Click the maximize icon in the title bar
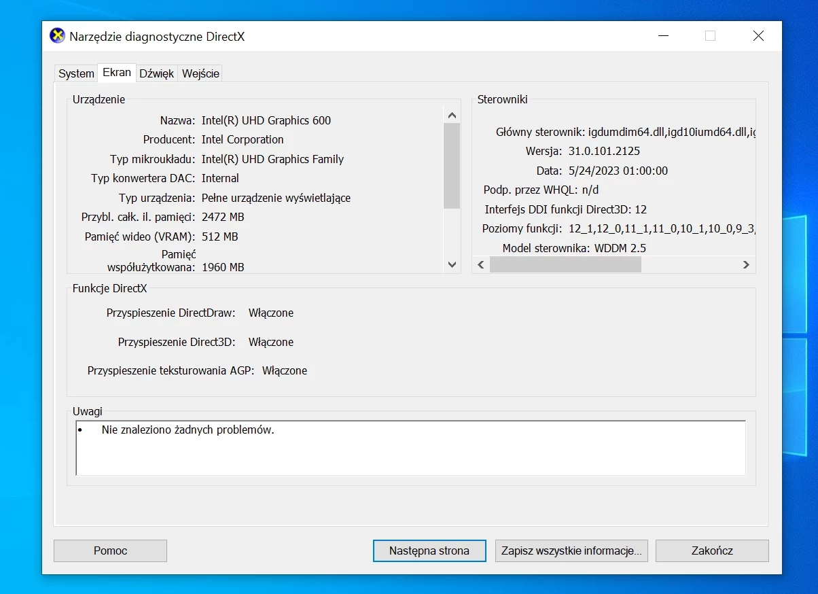Image resolution: width=818 pixels, height=594 pixels. 710,35
